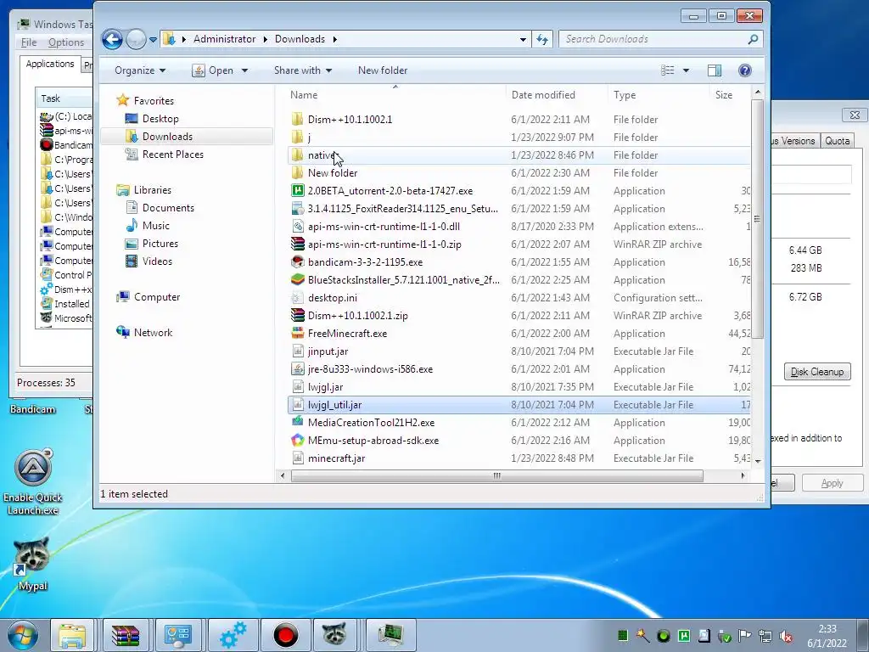Click the vertical scrollbar thumb in file list
The height and width of the screenshot is (652, 869).
(758, 218)
